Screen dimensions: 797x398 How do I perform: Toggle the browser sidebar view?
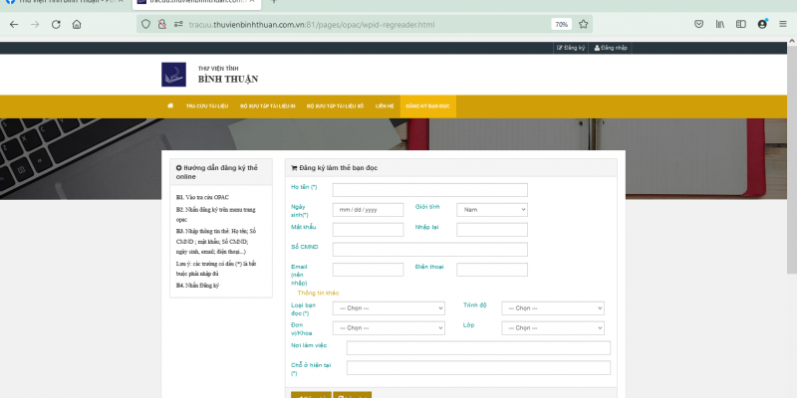(x=741, y=24)
